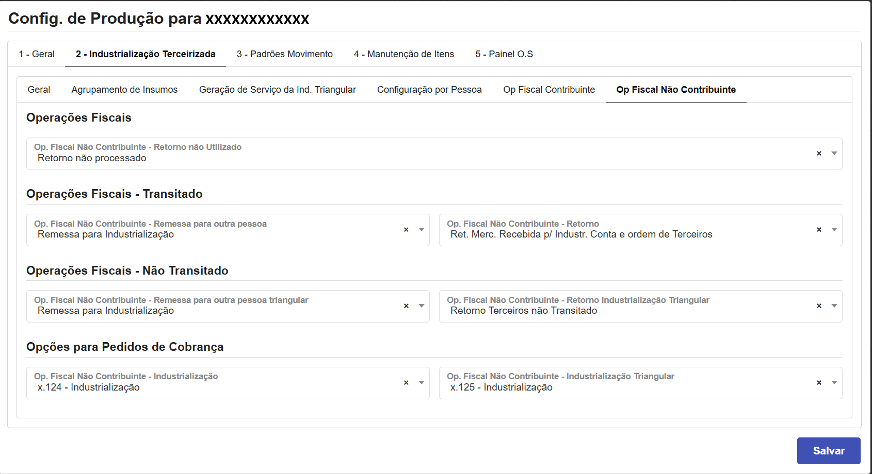This screenshot has height=474, width=872.
Task: Clear the Retorno field in Transitado section
Action: click(x=819, y=230)
